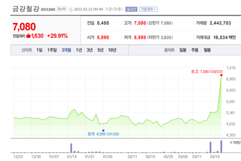241x161 pixels.
Task: Switch to the 일봉 candle chart
Action: tap(183, 50)
